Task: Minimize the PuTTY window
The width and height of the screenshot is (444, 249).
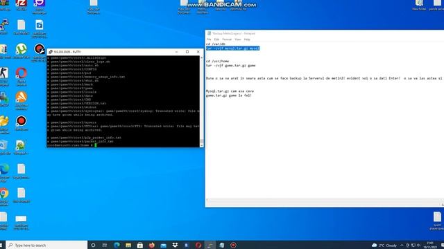Action: pos(176,52)
